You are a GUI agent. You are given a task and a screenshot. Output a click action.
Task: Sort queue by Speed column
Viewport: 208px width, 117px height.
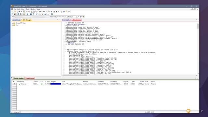[x=142, y=82]
